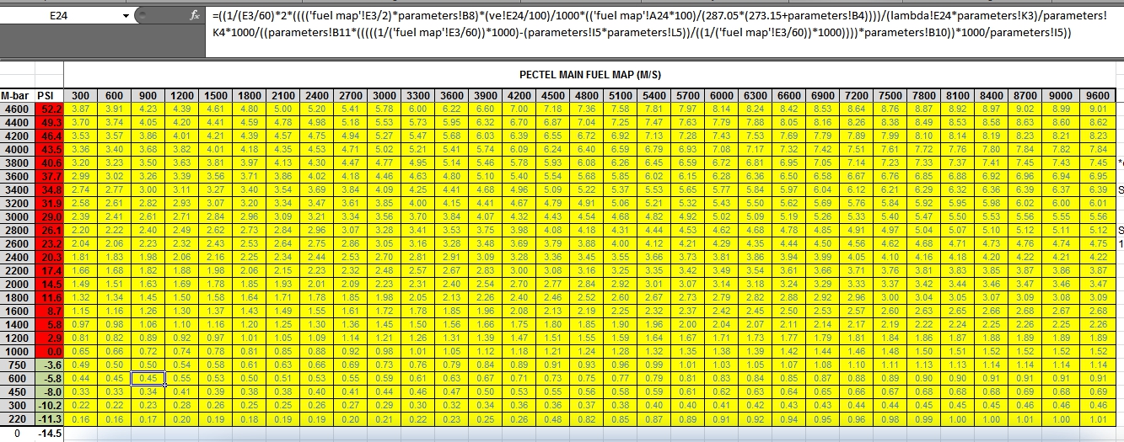The height and width of the screenshot is (442, 1124).
Task: Click the 1000 M-bar row label
Action: 17,351
